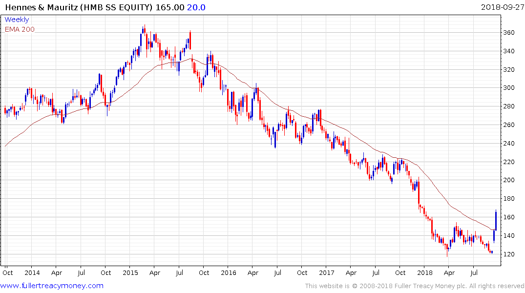This screenshot has width=525, height=293.
Task: Click the blue change value 20.0
Action: [x=196, y=7]
